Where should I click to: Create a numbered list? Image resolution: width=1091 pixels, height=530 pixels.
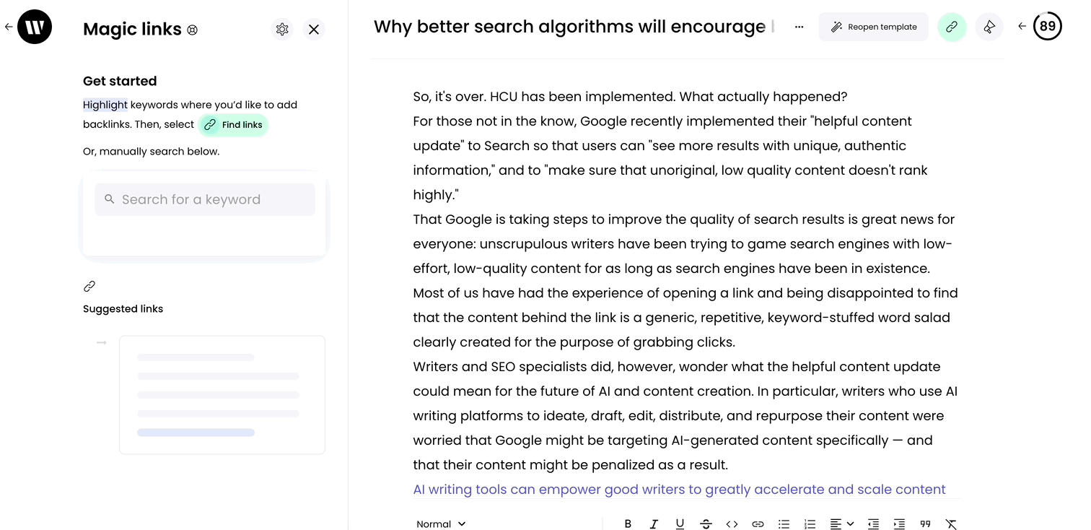(810, 524)
